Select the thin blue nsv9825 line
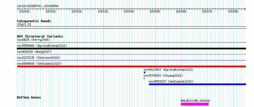Screen dimensions: 254x107 pos(131,43)
